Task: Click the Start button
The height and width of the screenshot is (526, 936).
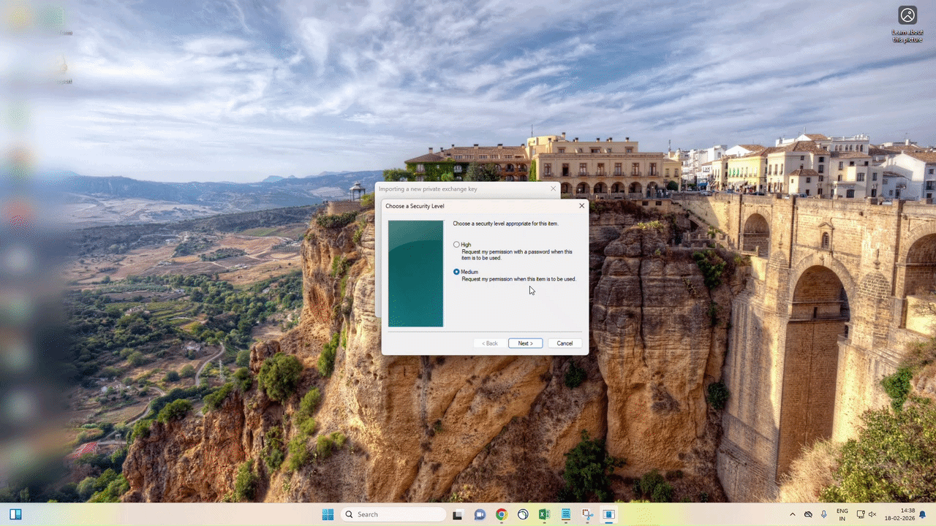Action: coord(328,514)
